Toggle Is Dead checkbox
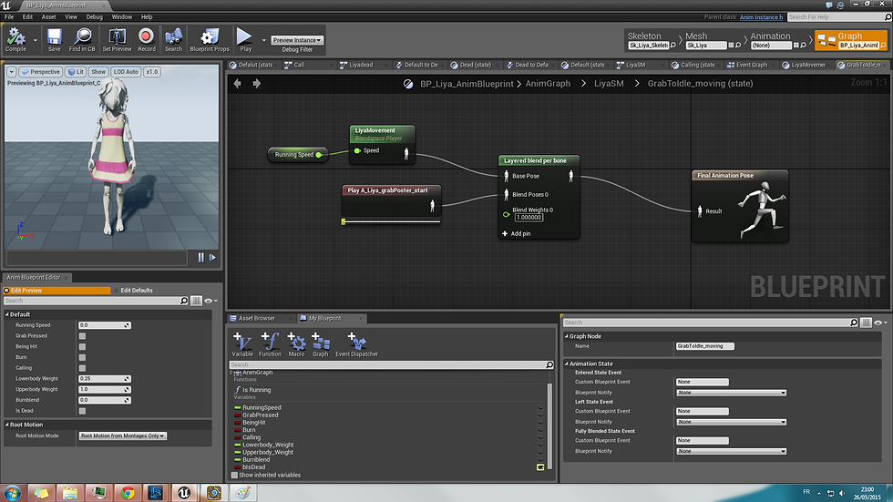Viewport: 893px width, 502px height. pos(83,411)
